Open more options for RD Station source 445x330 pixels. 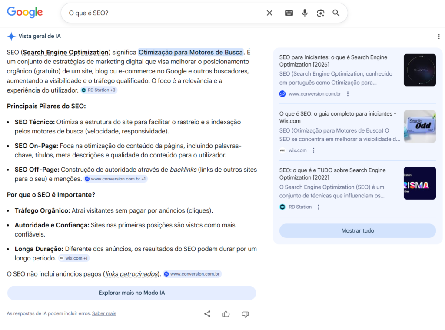pos(319,207)
